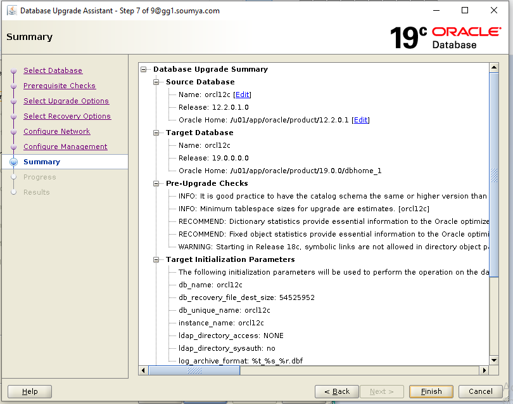Select RECOMMEND Fixed object statistics row

point(333,234)
